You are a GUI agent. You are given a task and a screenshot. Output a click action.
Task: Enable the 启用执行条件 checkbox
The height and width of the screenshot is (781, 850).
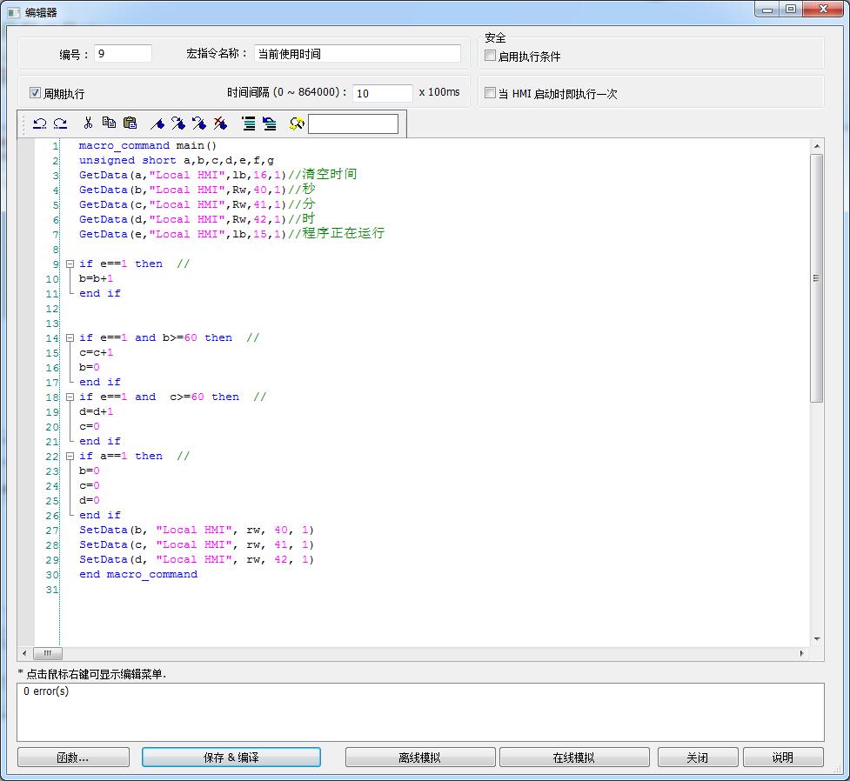491,56
